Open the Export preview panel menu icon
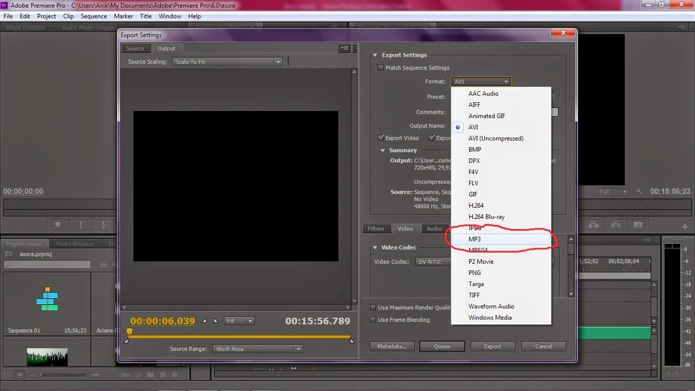 345,48
